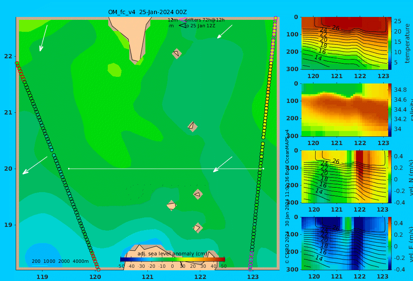Click the '5' tick on temperature color bar
The height and width of the screenshot is (281, 413).
[x=396, y=62]
